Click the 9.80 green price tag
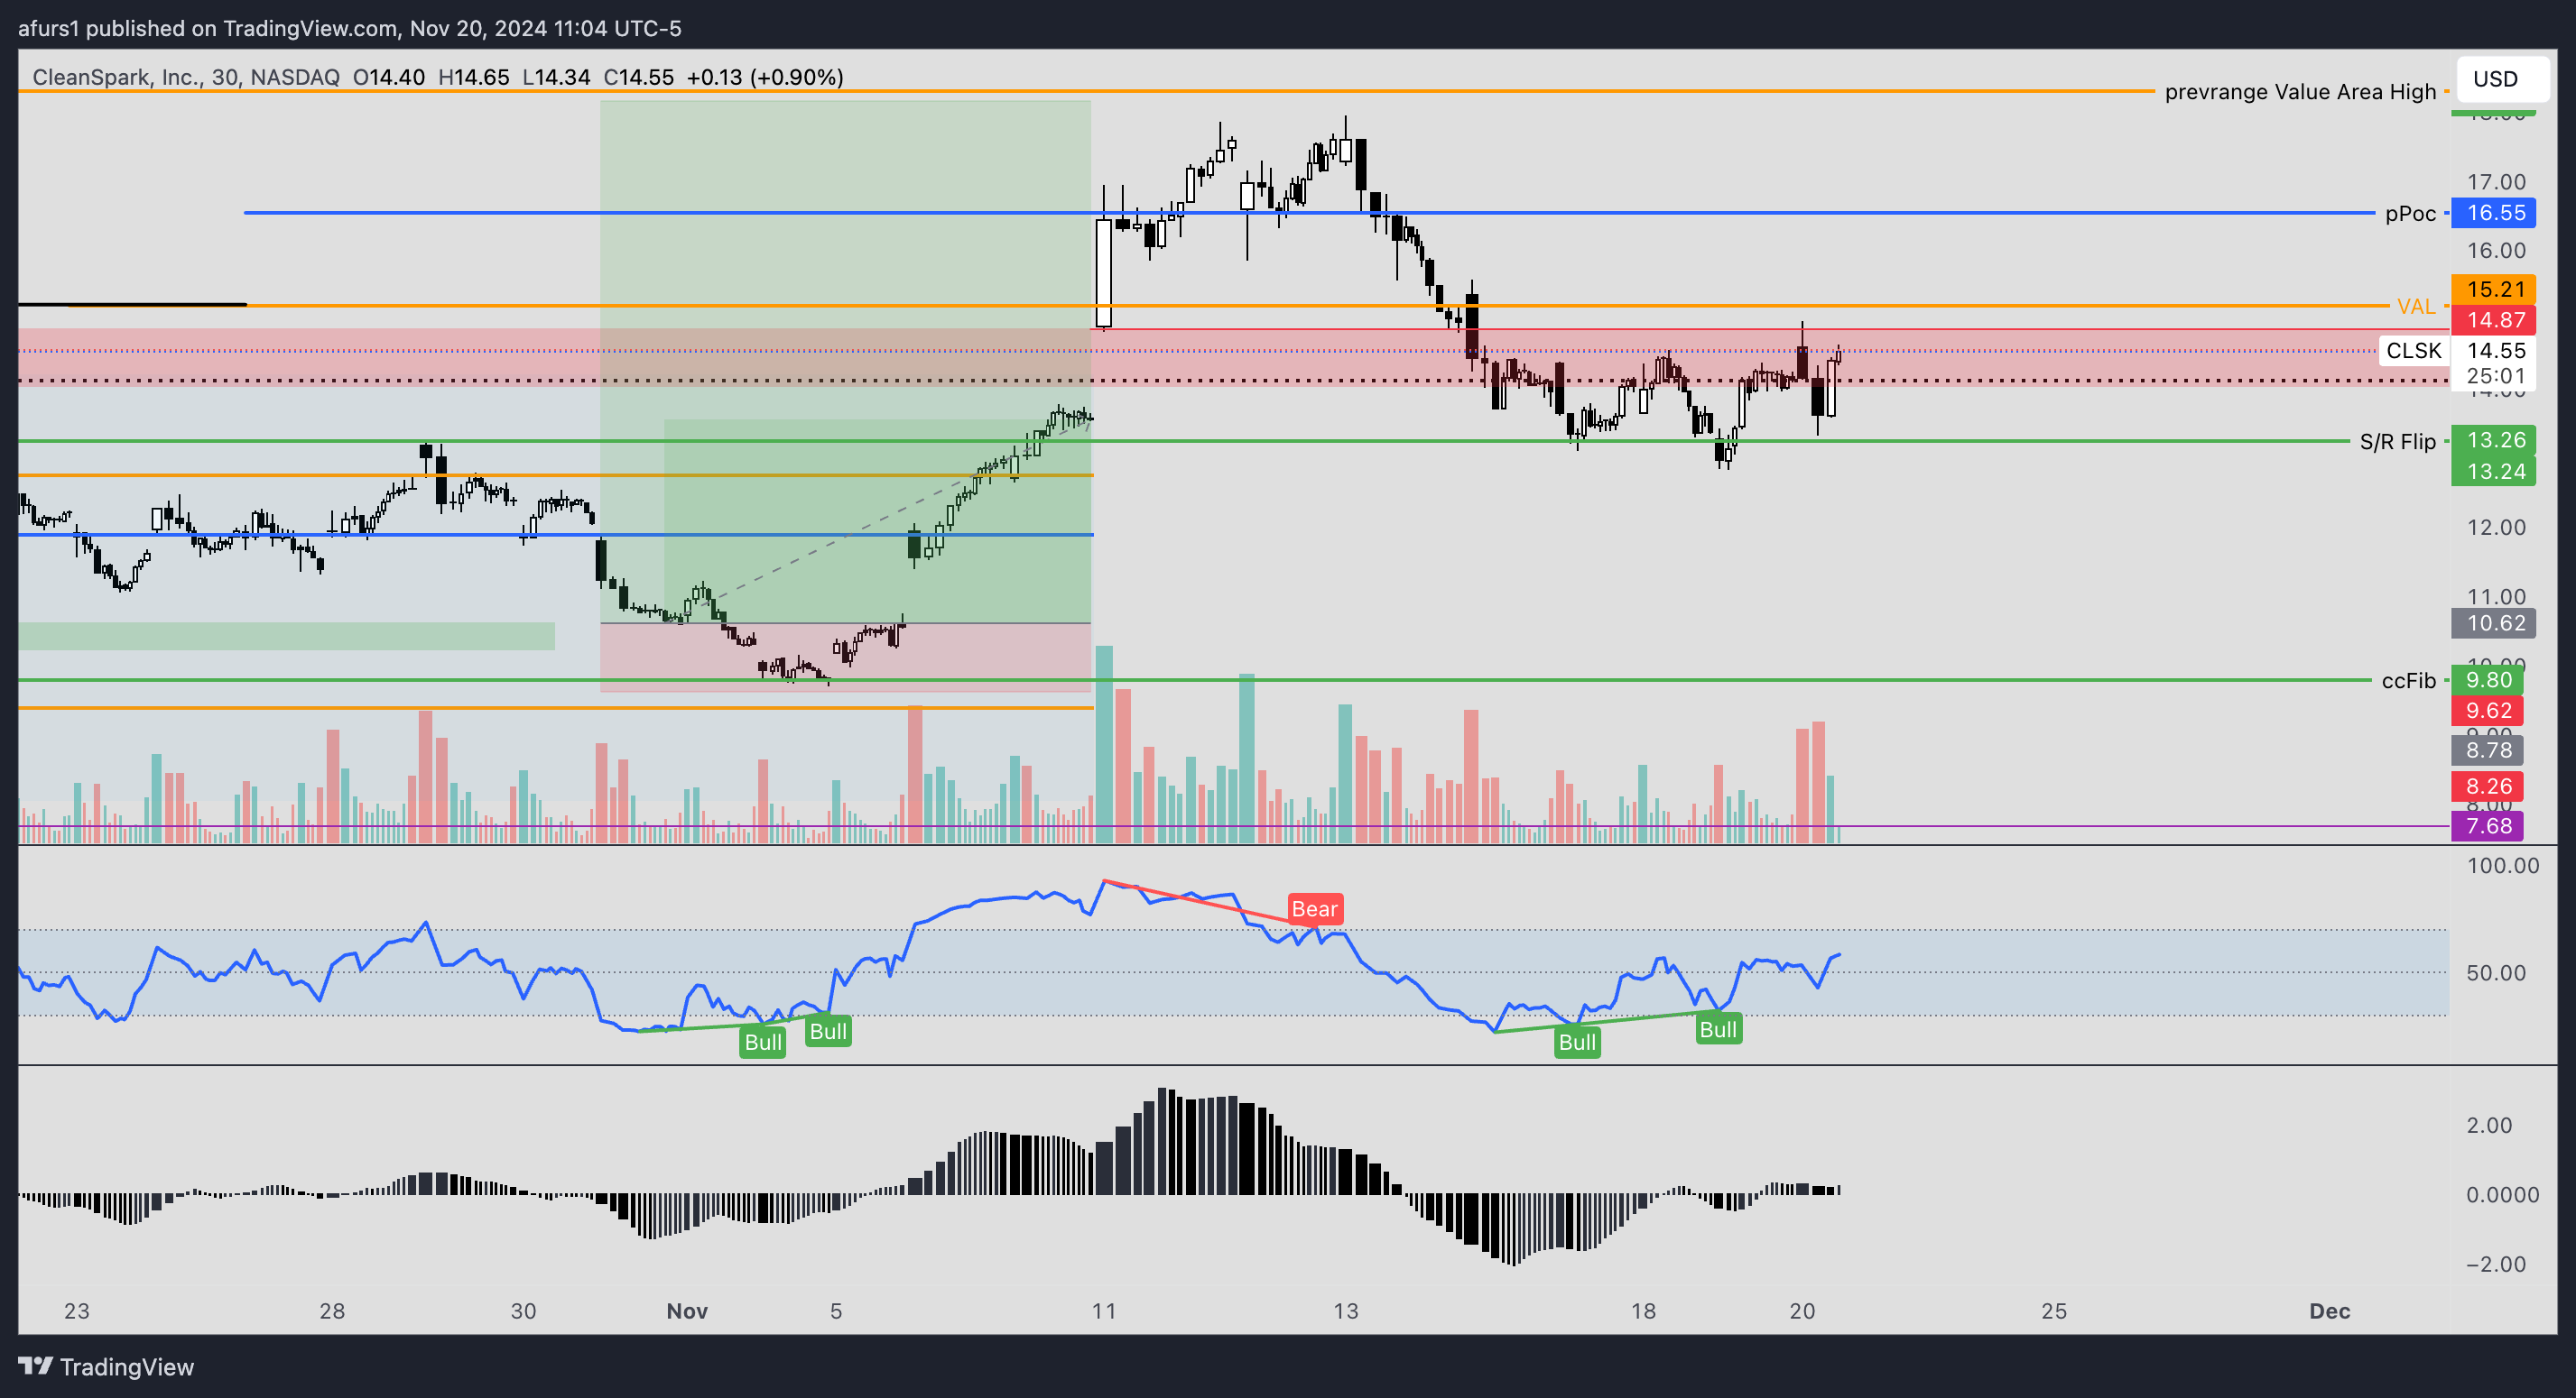Image resolution: width=2576 pixels, height=1398 pixels. click(x=2488, y=679)
